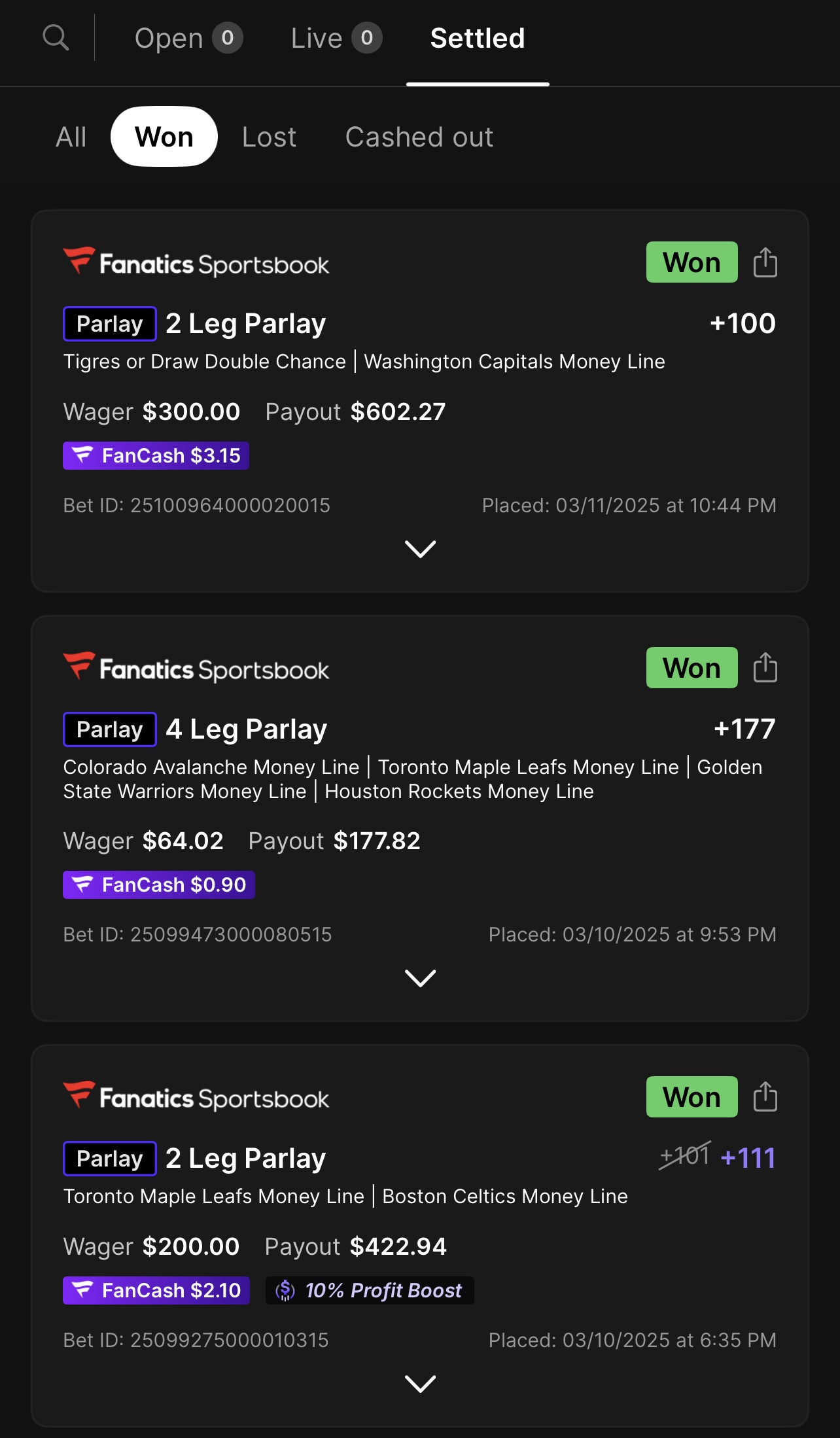Screen dimensions: 840x1438
Task: Share the 4 Leg Parlay bet
Action: pyautogui.click(x=765, y=668)
